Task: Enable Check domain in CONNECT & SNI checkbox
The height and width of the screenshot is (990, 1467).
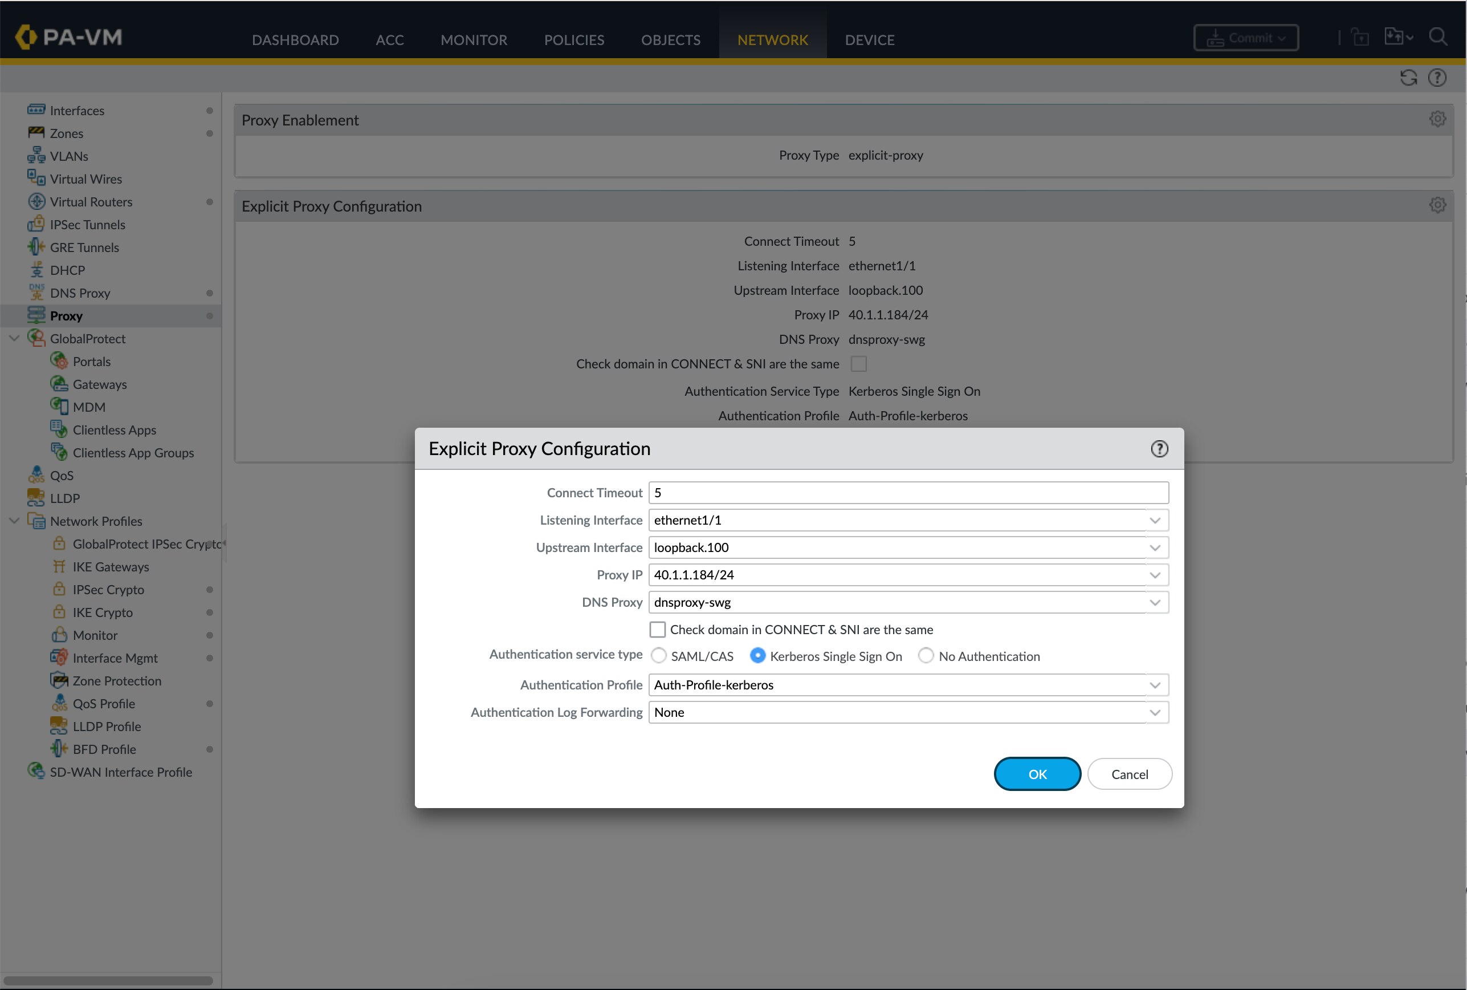Action: (x=658, y=629)
